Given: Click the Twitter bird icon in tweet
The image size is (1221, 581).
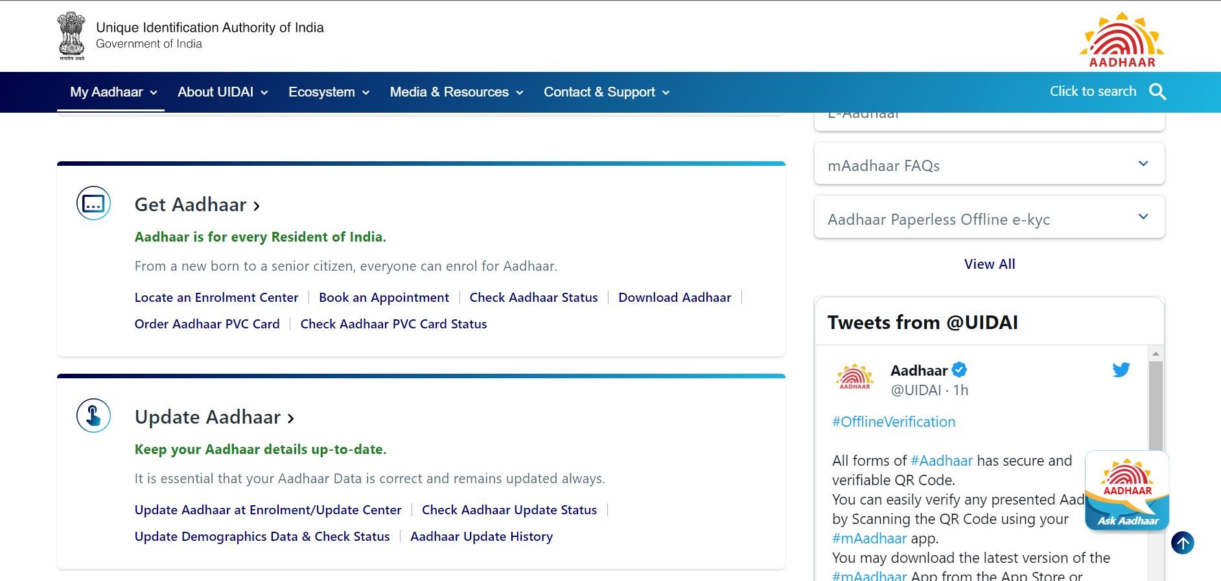Looking at the screenshot, I should pyautogui.click(x=1121, y=370).
